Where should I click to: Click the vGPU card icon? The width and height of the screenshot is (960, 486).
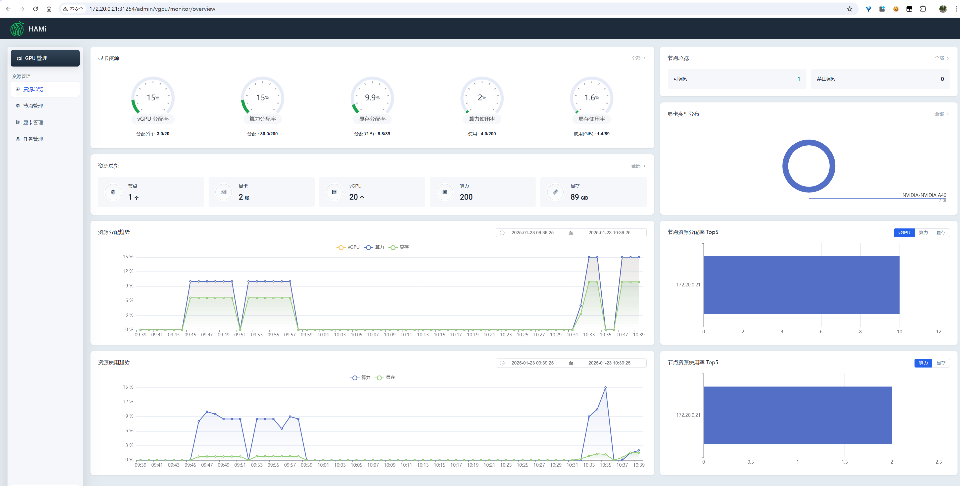334,192
